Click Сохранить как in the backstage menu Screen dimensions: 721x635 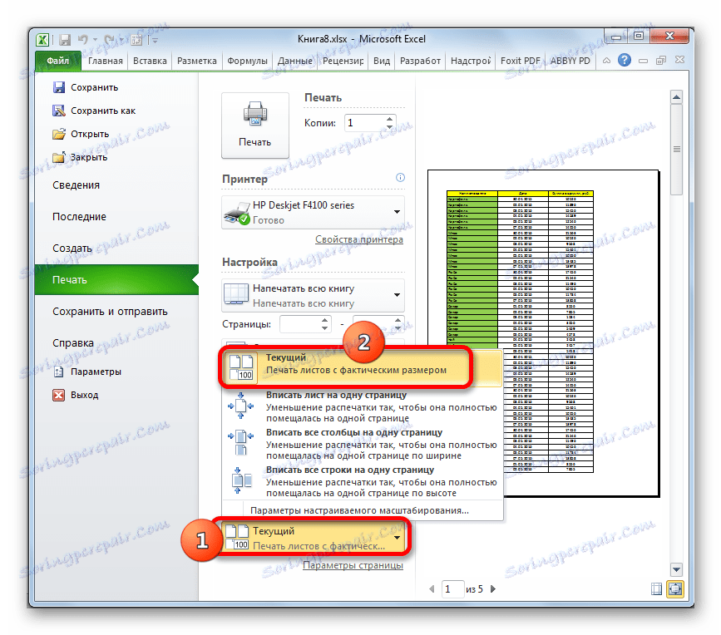pyautogui.click(x=94, y=111)
